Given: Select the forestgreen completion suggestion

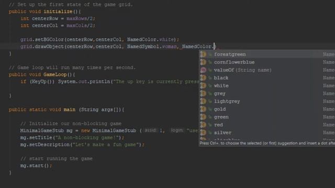Looking at the screenshot, I should point(267,54).
